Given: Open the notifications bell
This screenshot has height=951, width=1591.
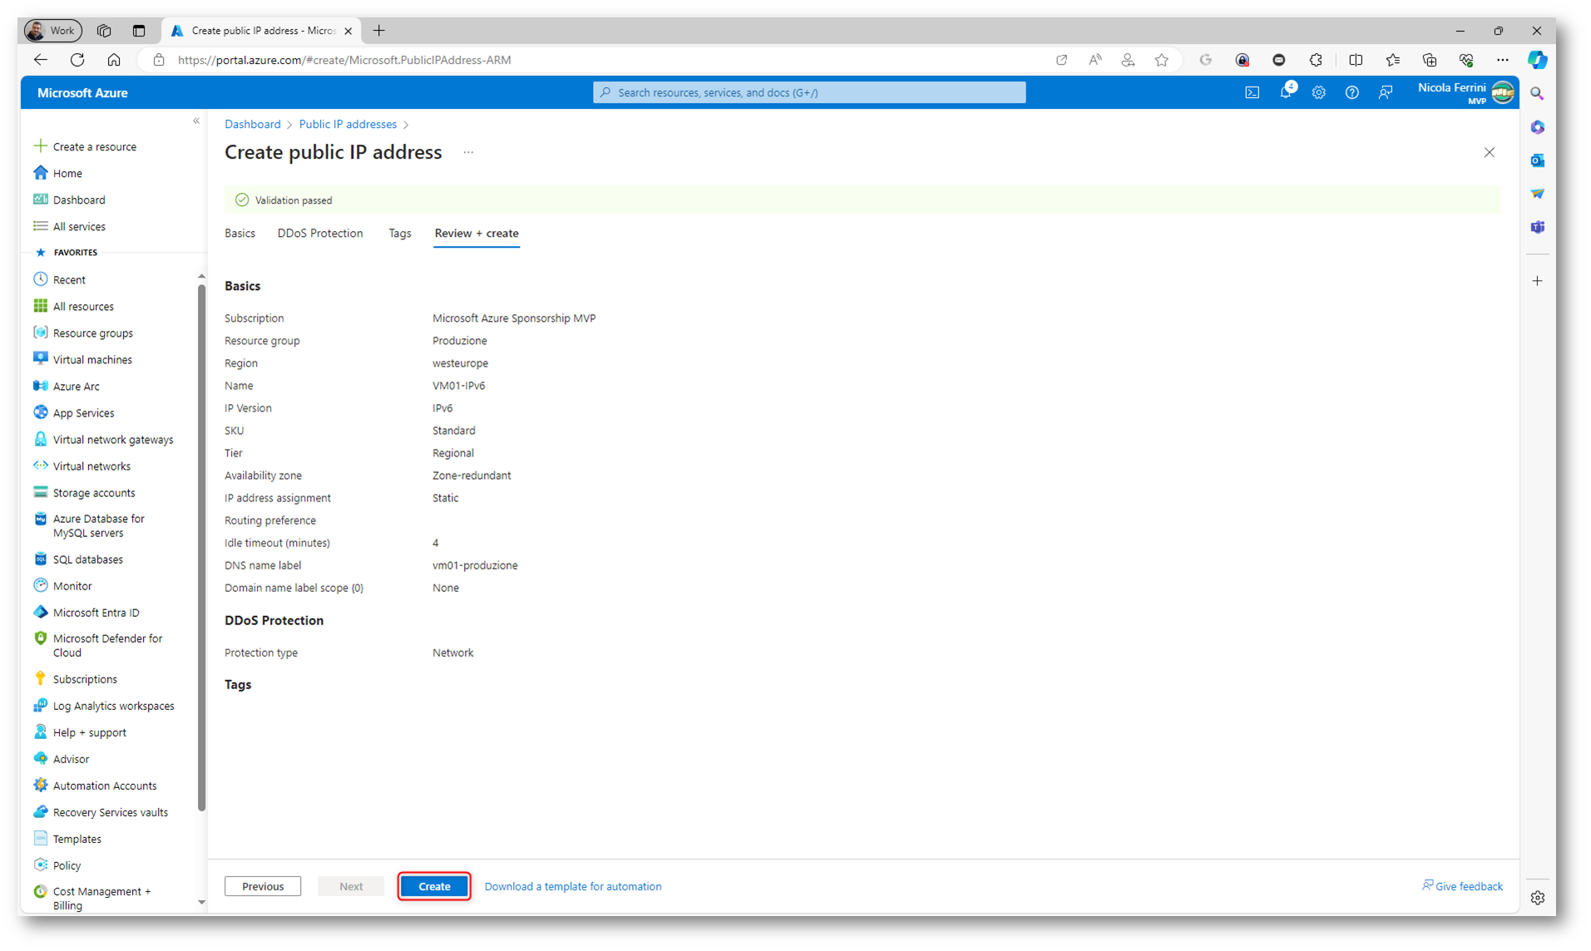Looking at the screenshot, I should 1285,92.
